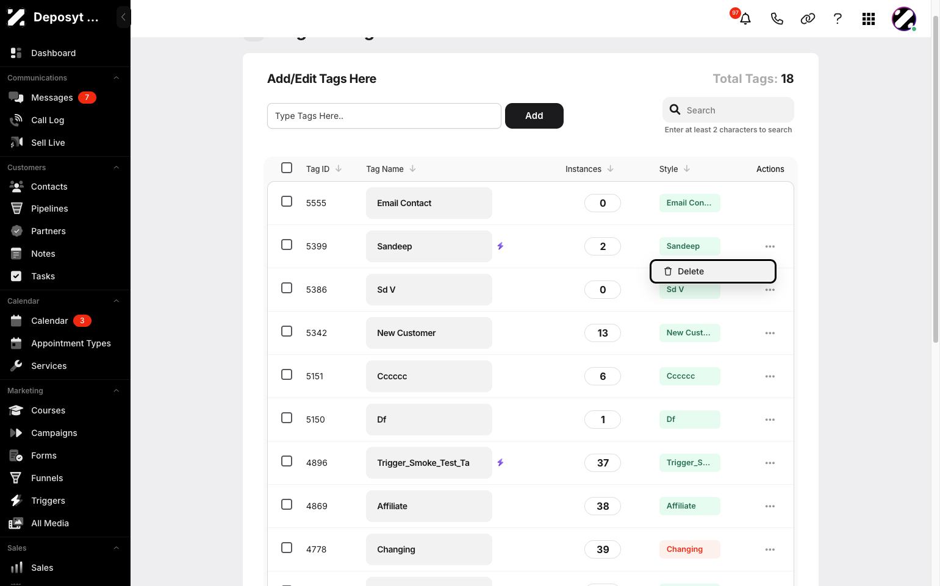This screenshot has width=940, height=586.
Task: Click the green Email Con... style swatch
Action: coord(690,203)
